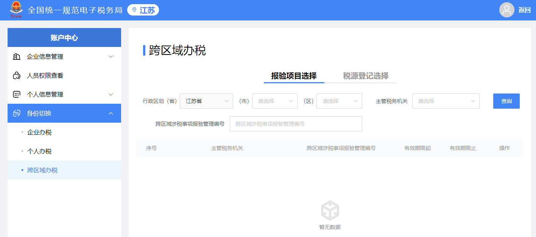Click the user avatar icon
This screenshot has height=237, width=536.
[506, 10]
